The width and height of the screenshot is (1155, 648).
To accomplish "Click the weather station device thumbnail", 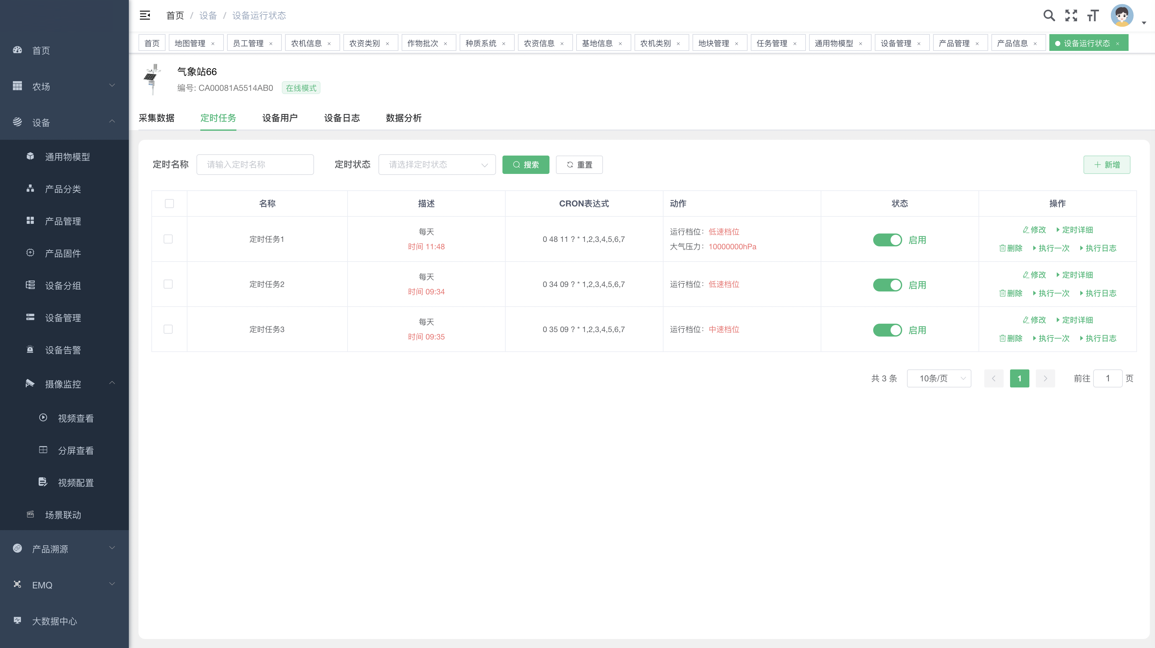I will pyautogui.click(x=152, y=79).
